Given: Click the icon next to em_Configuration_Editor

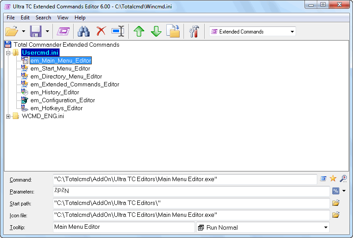Looking at the screenshot, I should pos(25,100).
